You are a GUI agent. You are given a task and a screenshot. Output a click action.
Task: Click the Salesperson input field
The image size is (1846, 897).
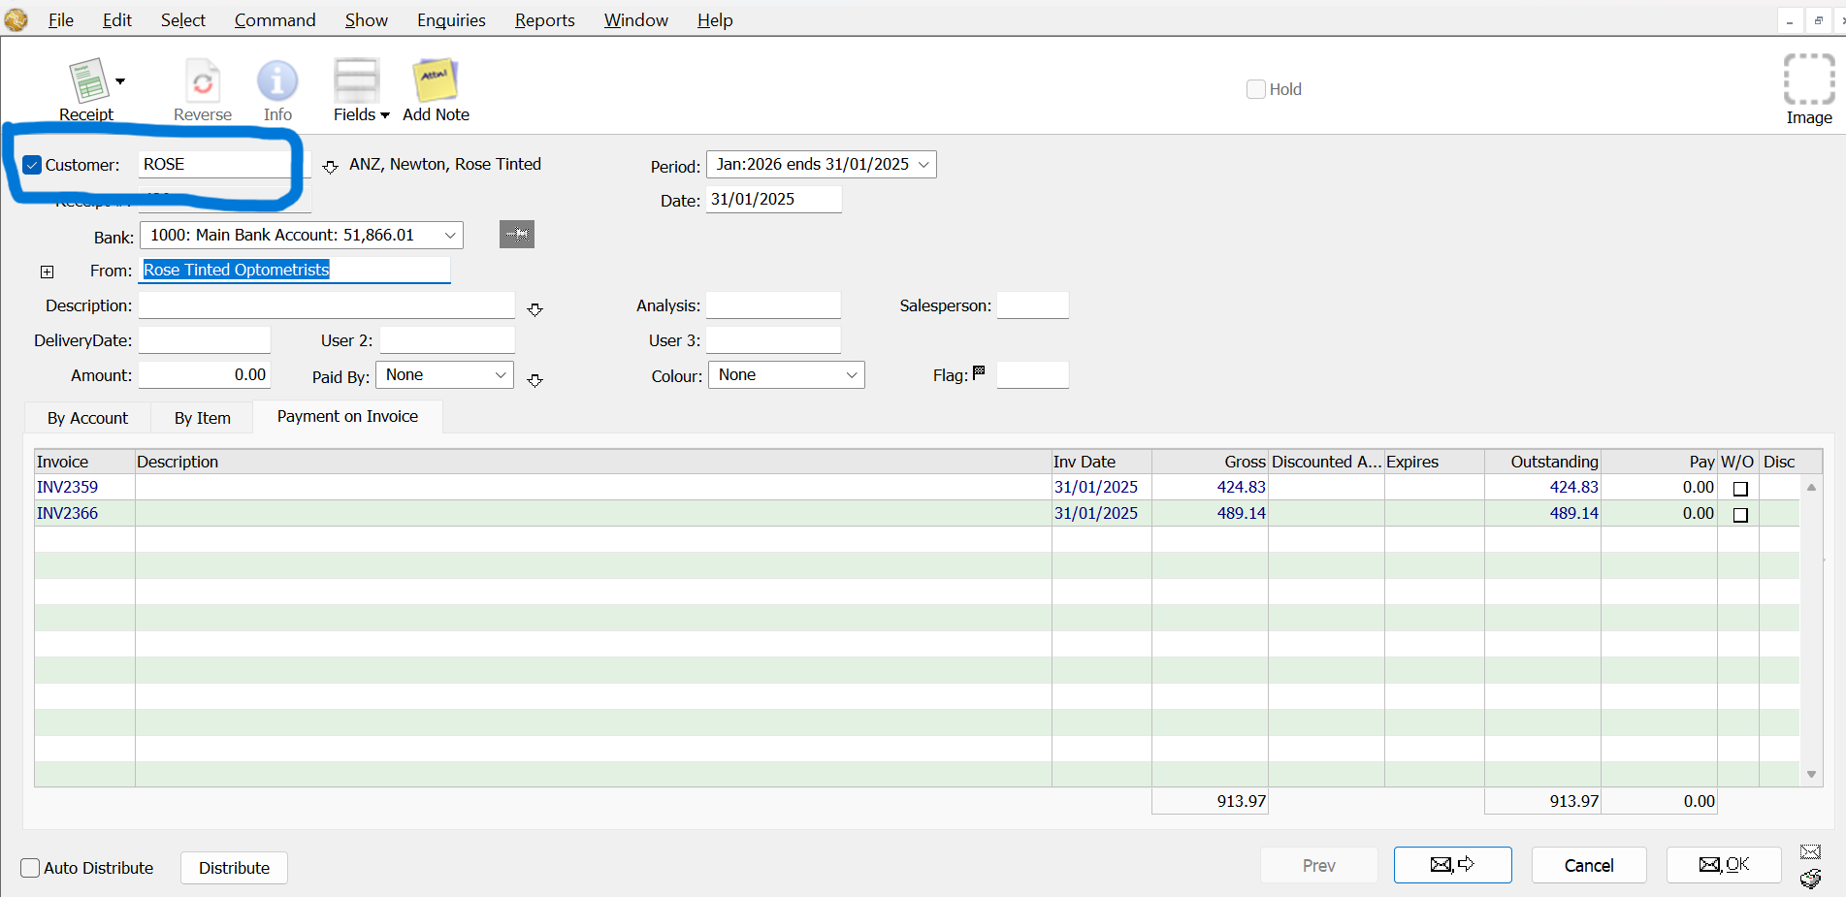pos(1032,305)
